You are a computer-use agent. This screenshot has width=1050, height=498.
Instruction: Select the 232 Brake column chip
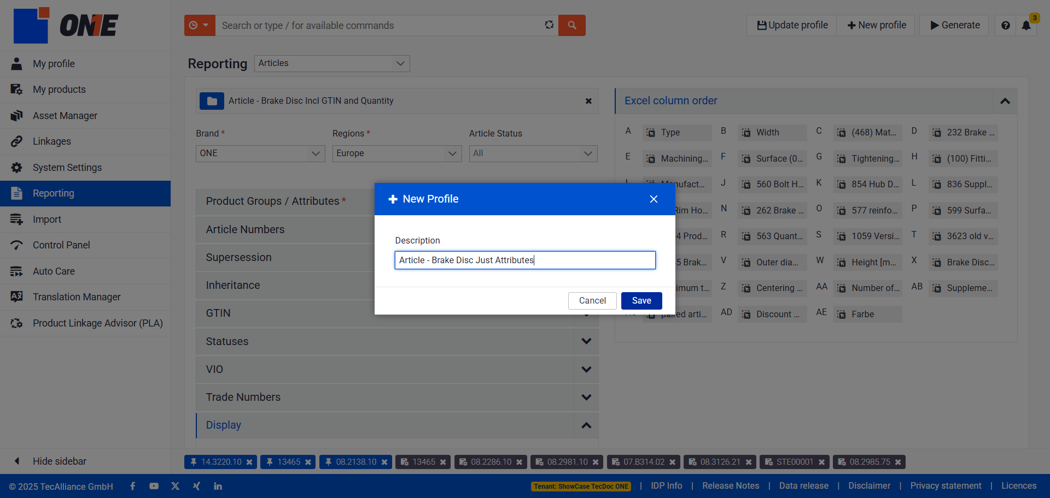963,133
